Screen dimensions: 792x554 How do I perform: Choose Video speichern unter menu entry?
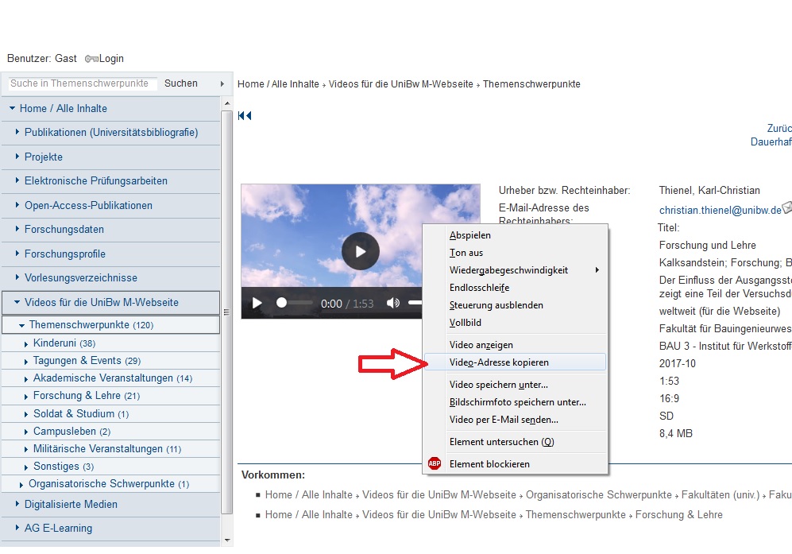[498, 385]
